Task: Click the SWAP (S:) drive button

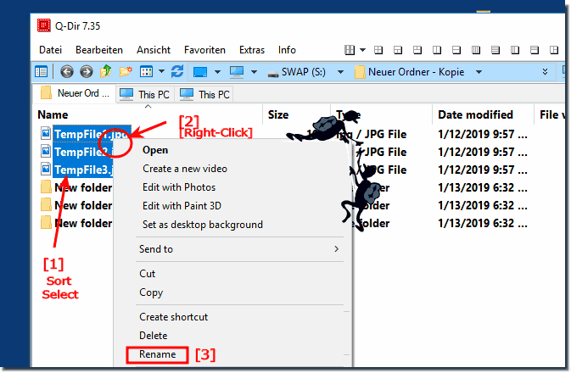Action: [297, 72]
